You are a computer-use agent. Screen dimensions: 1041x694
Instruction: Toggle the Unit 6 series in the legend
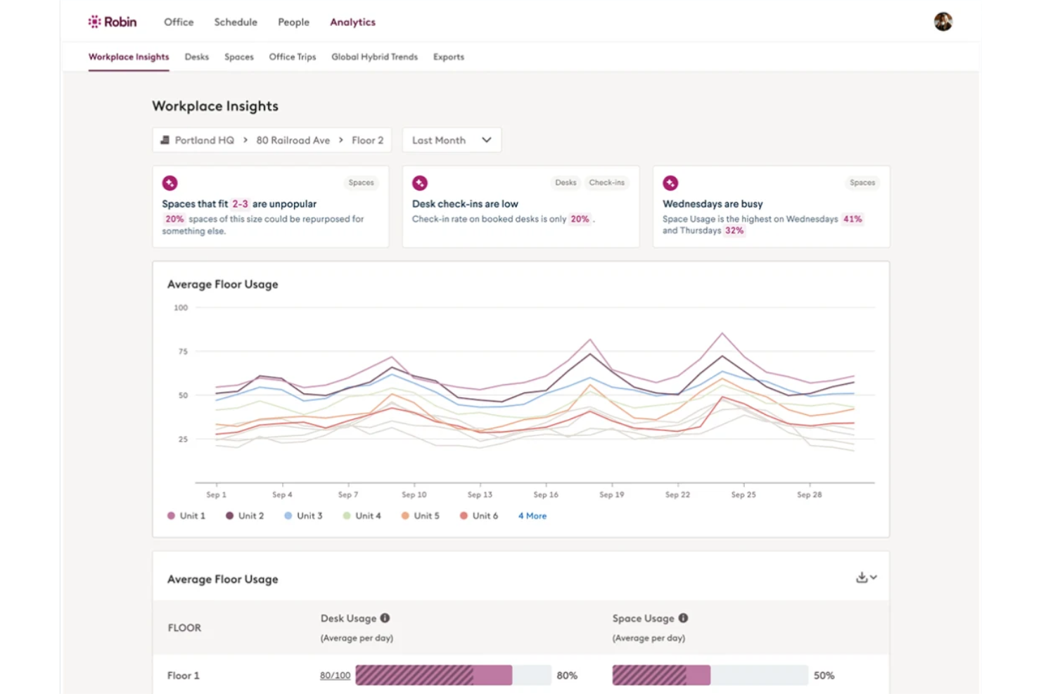coord(479,515)
